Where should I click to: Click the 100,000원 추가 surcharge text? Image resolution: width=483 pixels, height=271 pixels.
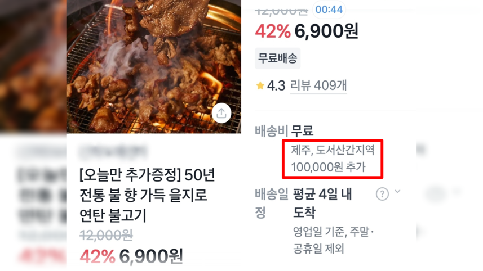[x=329, y=167]
